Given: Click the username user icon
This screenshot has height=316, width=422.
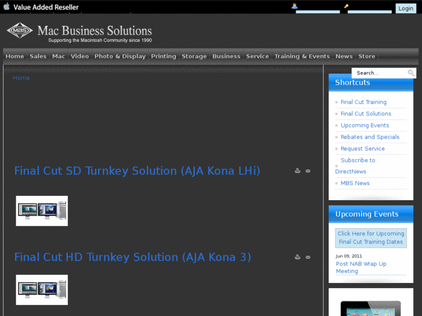Looking at the screenshot, I should (294, 6).
